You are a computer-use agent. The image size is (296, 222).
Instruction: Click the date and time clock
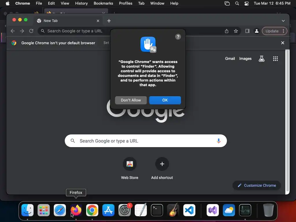pos(272,3)
